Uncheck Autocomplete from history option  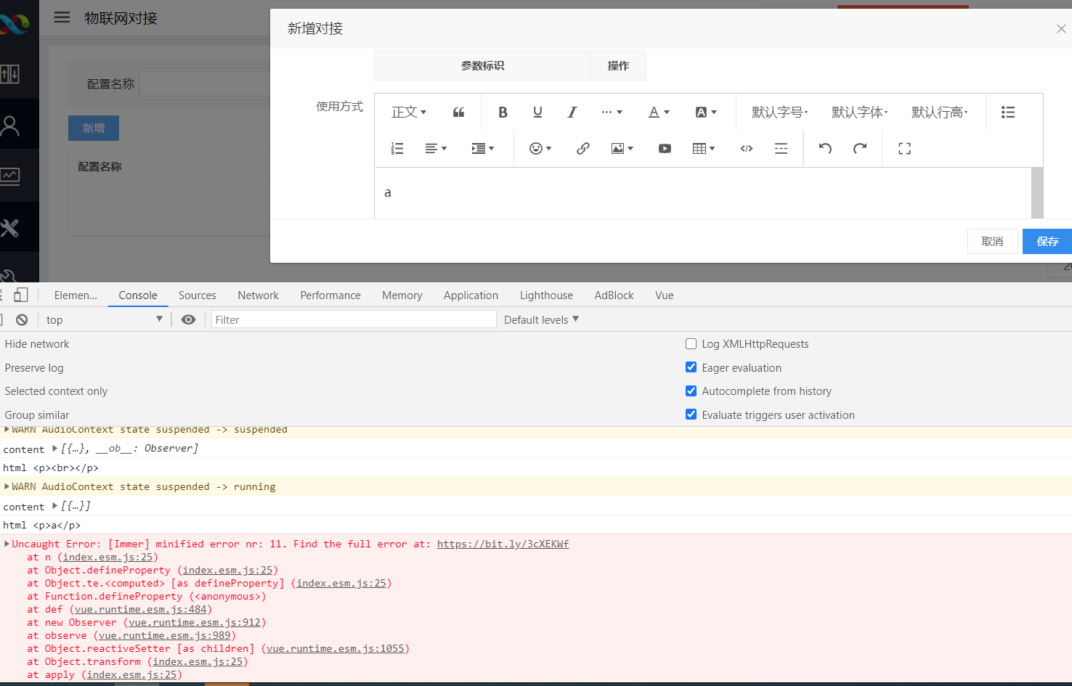[x=691, y=391]
